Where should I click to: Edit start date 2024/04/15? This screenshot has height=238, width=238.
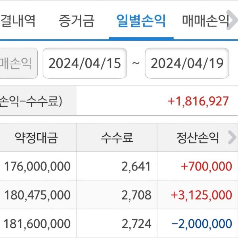click(84, 63)
